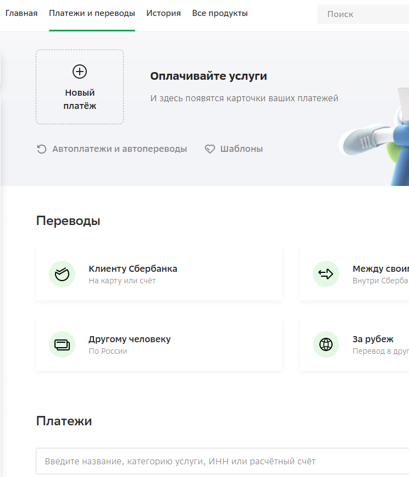This screenshot has height=477, width=409.
Task: Click the cards icon for Другому человеку
Action: click(x=62, y=344)
